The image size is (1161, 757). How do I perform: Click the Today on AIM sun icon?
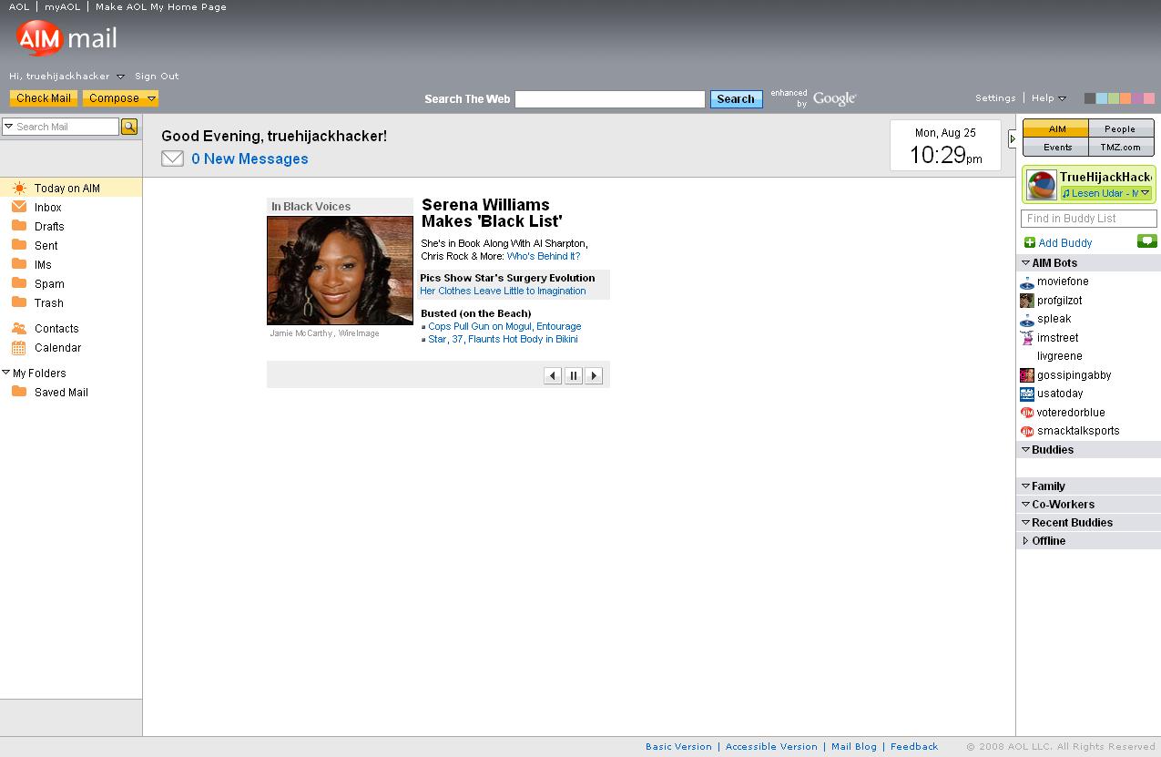[19, 188]
